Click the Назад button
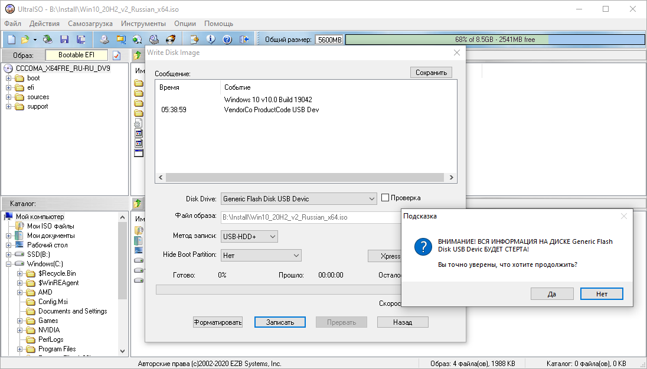 [403, 322]
